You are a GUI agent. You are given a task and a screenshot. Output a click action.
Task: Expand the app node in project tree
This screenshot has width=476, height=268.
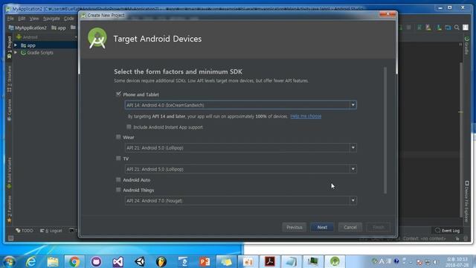click(16, 45)
